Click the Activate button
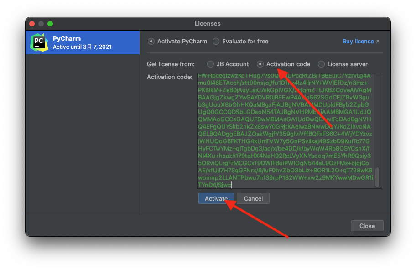Screen dimensions: 416x270 pos(216,199)
